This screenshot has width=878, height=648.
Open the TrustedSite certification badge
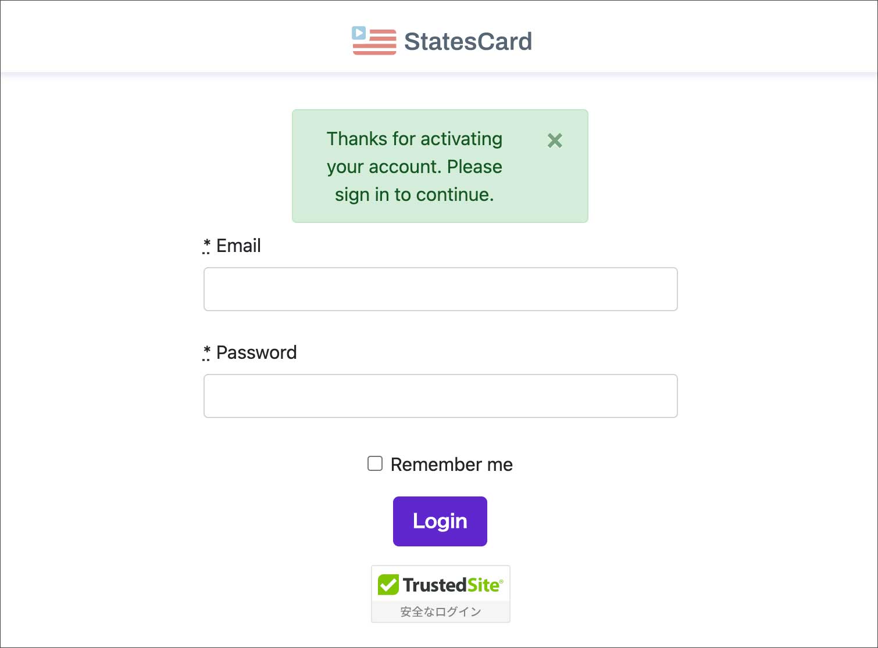[440, 593]
